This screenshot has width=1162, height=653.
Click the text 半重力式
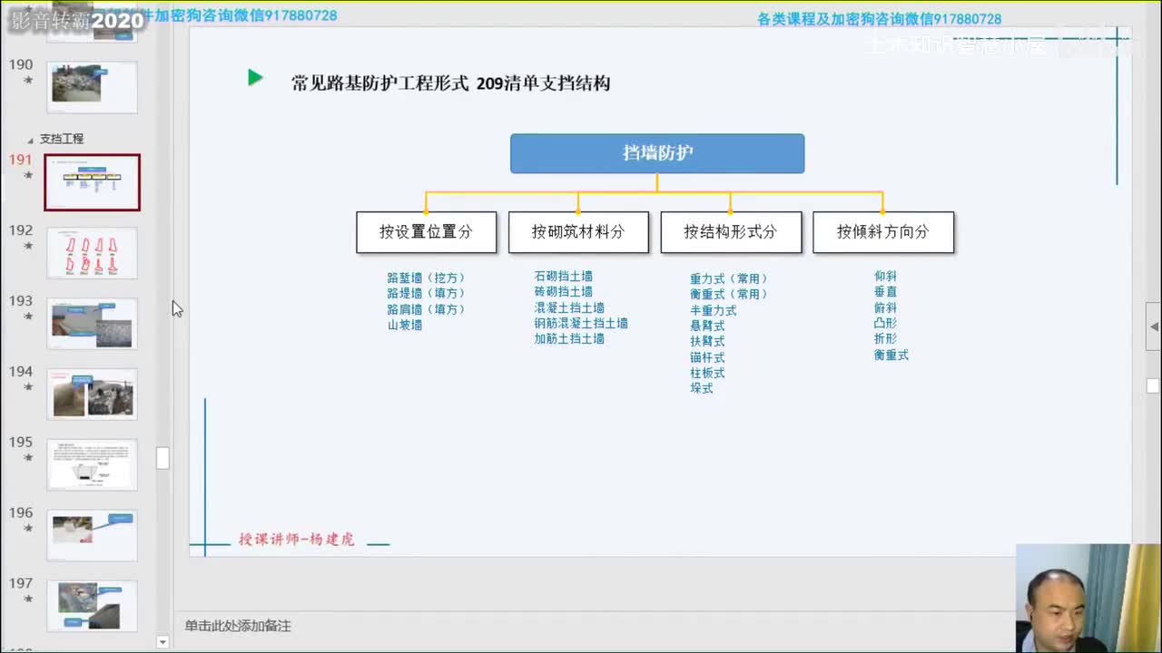pyautogui.click(x=714, y=310)
